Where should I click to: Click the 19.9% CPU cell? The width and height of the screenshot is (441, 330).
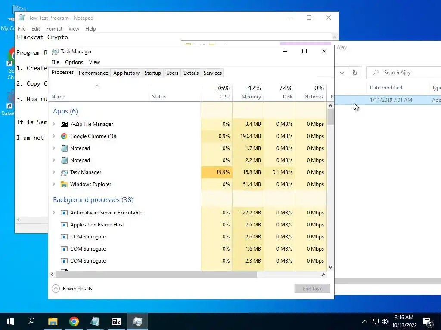click(x=217, y=172)
